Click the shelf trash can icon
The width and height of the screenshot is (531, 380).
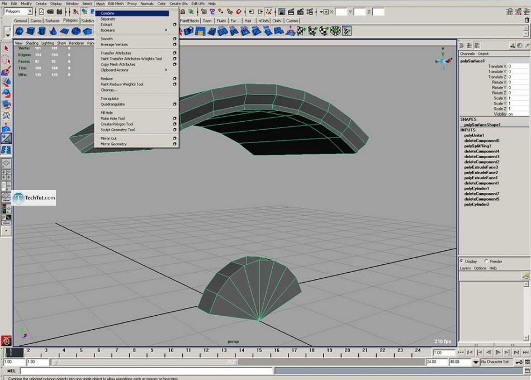tap(527, 21)
